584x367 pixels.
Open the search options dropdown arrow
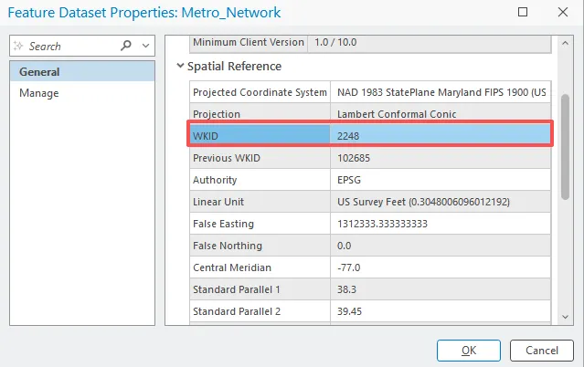coord(144,46)
